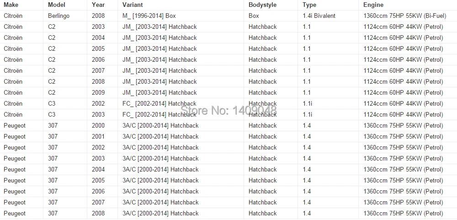457x220 pixels.
Task: Select FC_ variant in the C3 2003 row
Action: click(159, 115)
